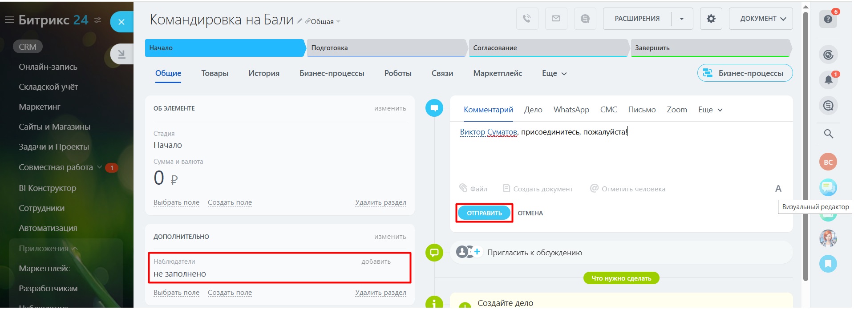
Task: Select the Подготовка stage
Action: 387,48
